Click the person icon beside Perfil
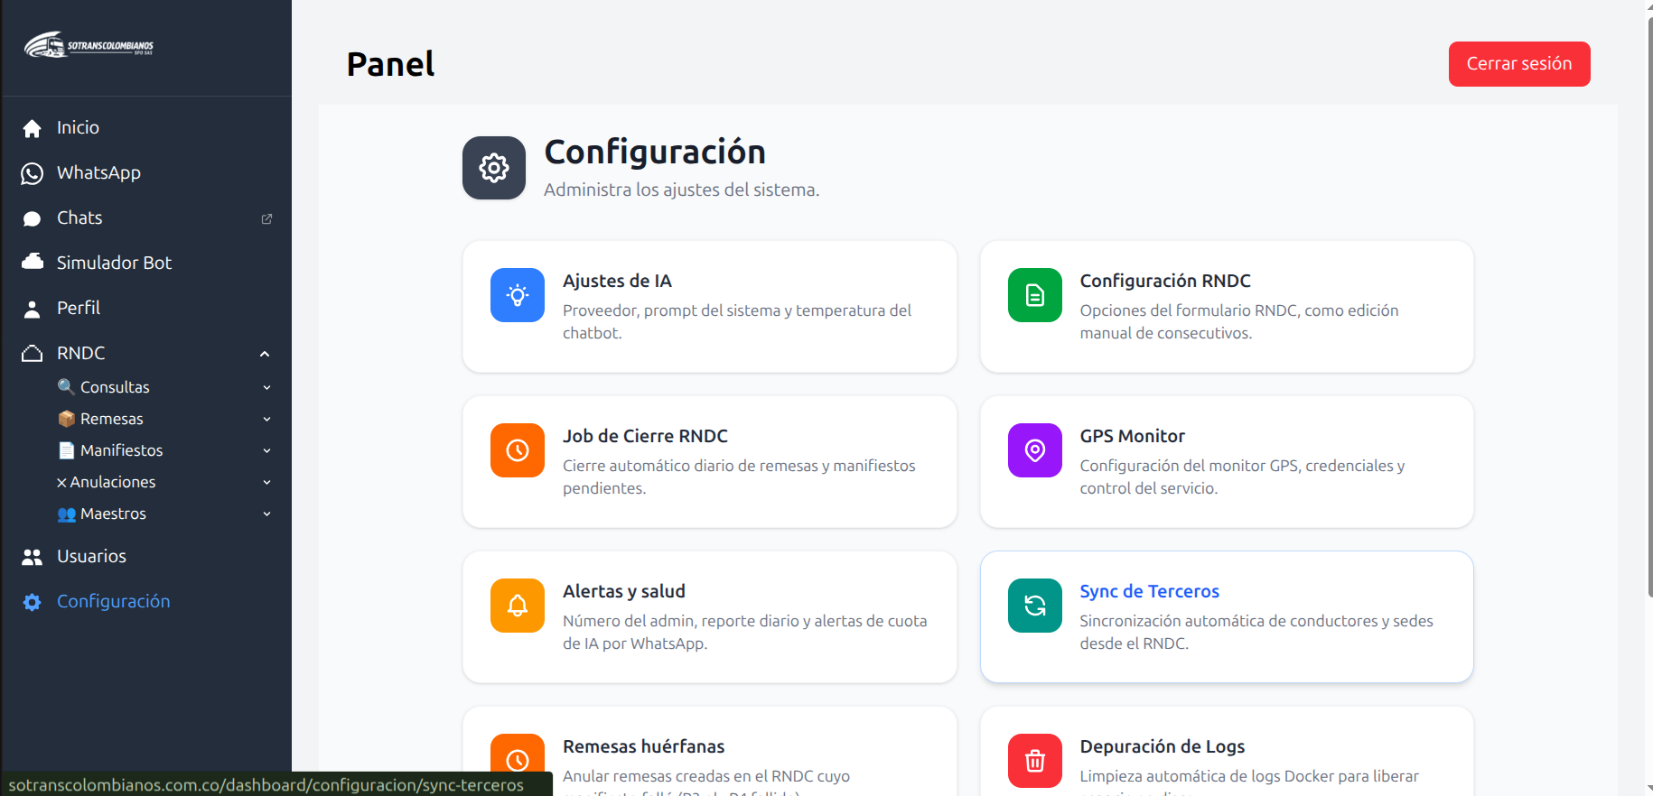The image size is (1653, 796). 33,310
